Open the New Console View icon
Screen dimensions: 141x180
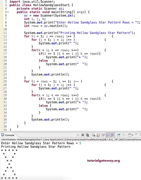pos(130,135)
